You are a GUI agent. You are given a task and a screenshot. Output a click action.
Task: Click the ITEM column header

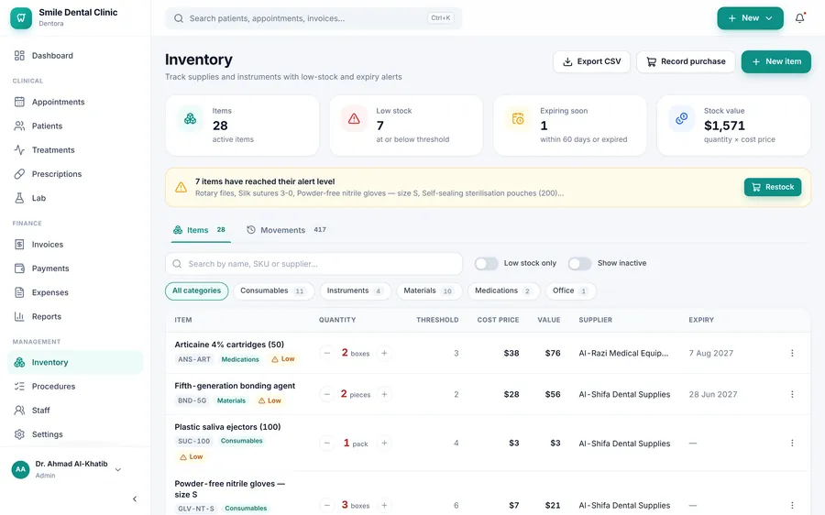click(183, 320)
